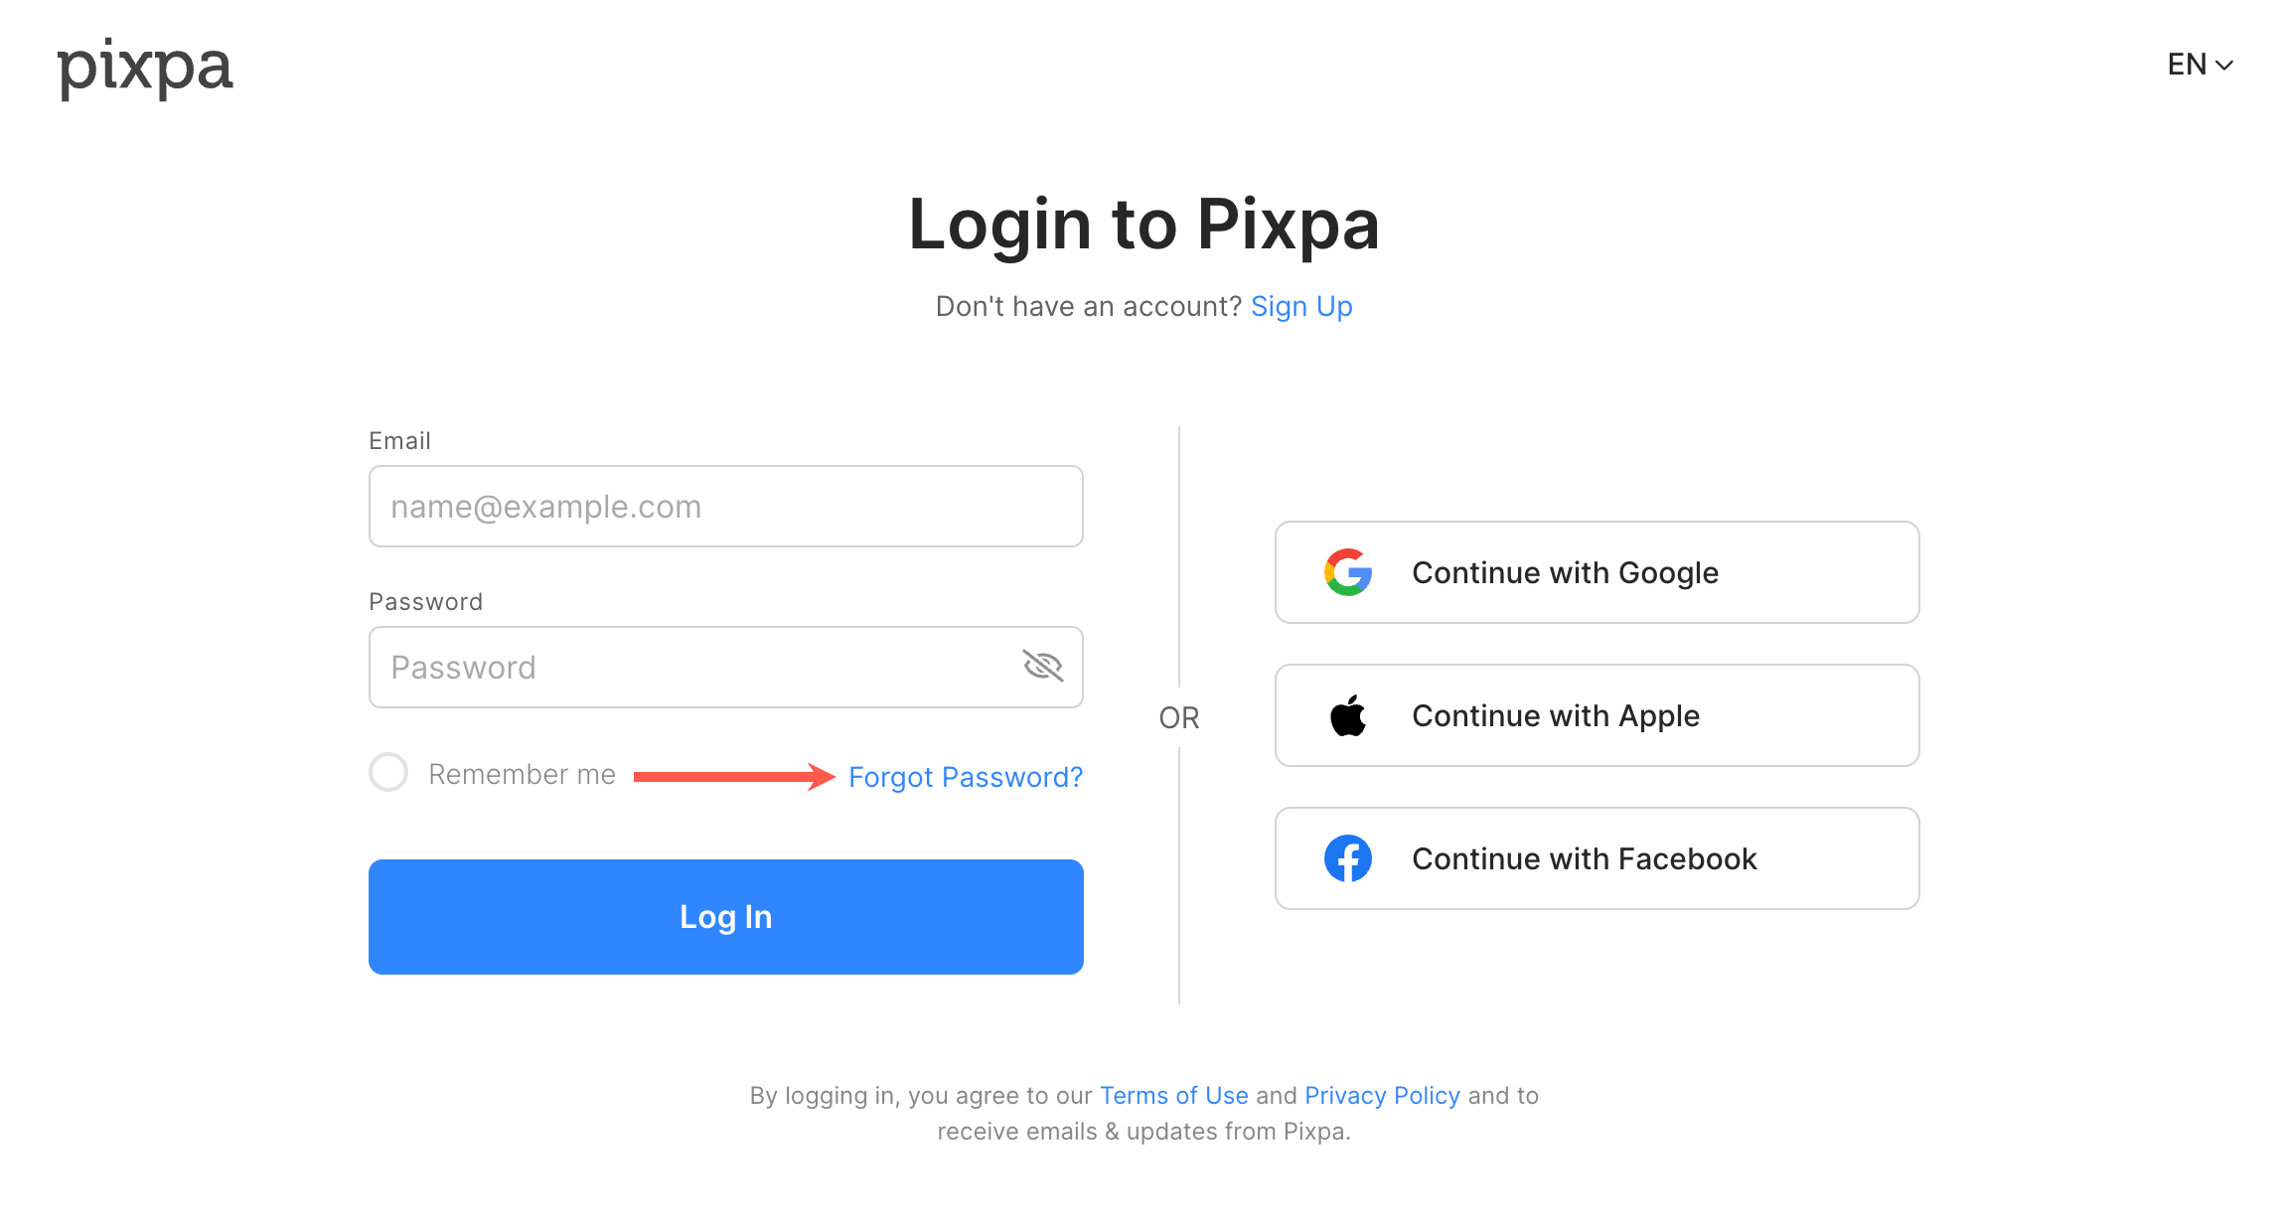2283x1224 pixels.
Task: Click the Facebook logo icon
Action: coord(1347,858)
